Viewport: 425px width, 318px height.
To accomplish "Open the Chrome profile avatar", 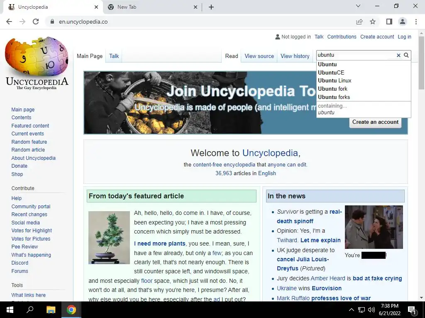I will point(403,22).
